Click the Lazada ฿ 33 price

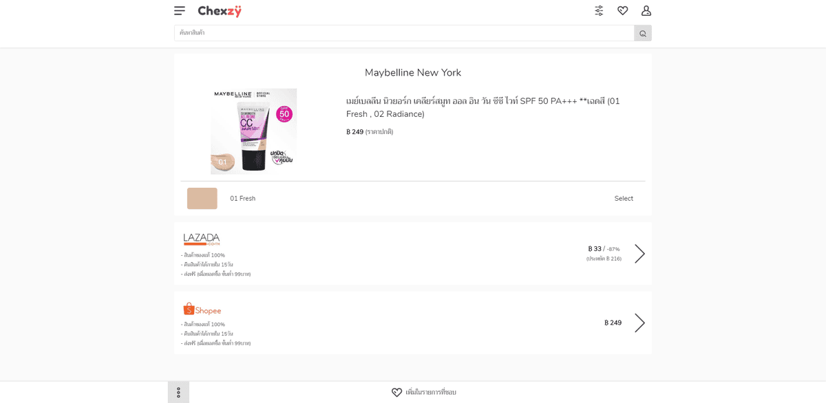[x=595, y=249]
